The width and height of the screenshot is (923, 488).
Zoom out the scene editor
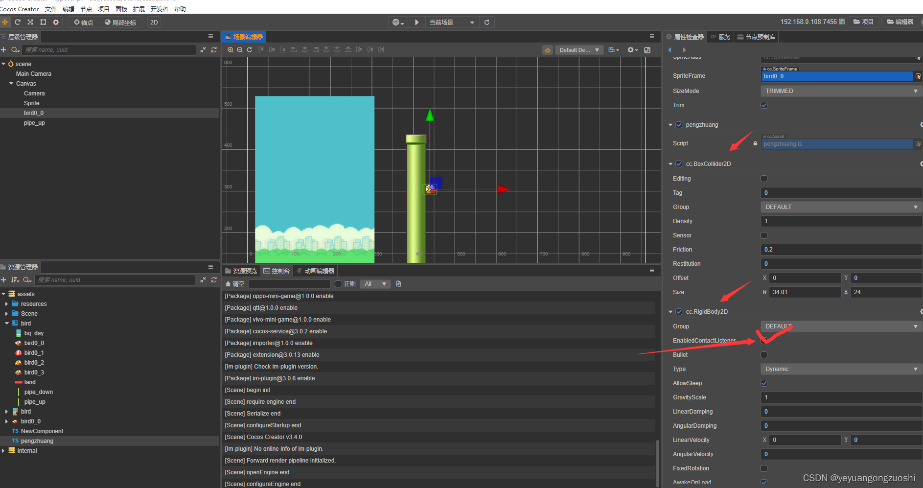(x=240, y=49)
